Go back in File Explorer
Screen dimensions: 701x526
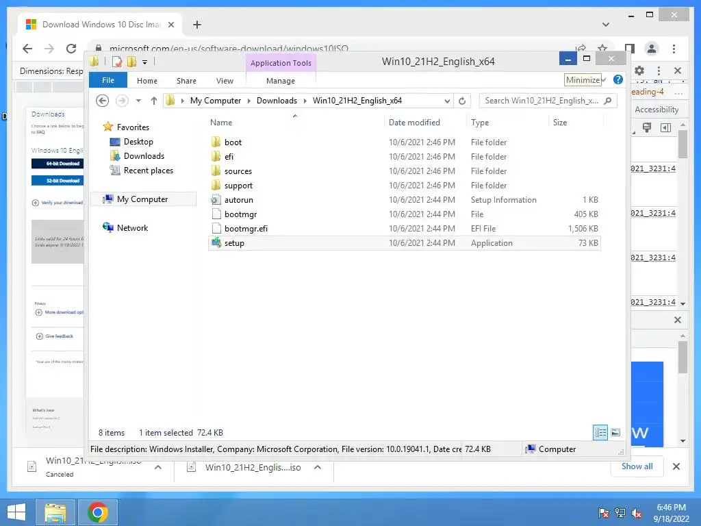[x=103, y=101]
